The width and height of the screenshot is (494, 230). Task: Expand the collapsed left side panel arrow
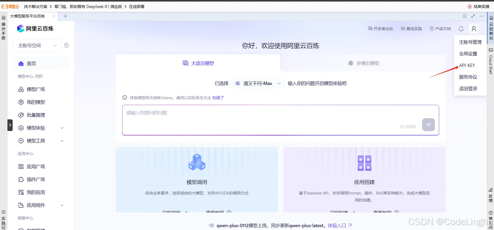click(10, 125)
